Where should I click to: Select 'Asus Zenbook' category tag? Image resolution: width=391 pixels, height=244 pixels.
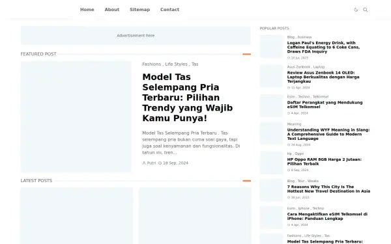(298, 67)
